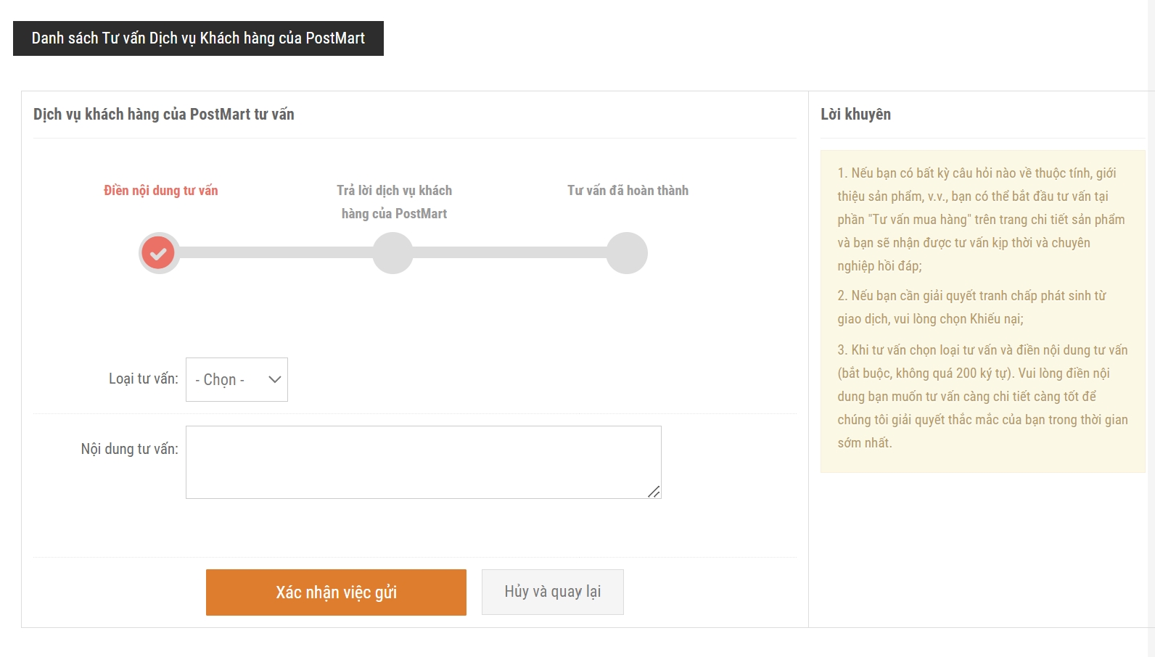Image resolution: width=1155 pixels, height=657 pixels.
Task: Click progress bar between second and third steps
Action: click(509, 252)
